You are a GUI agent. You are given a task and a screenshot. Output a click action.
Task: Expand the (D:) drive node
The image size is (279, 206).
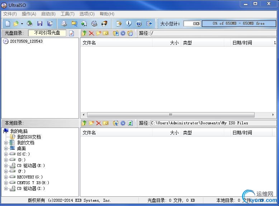tap(6, 160)
